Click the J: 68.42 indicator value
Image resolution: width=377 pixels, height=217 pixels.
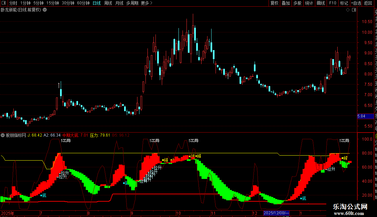(35, 135)
